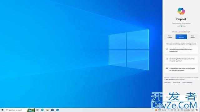Open the Privacy statement link
Image resolution: width=200 pixels, height=112 pixels.
click(187, 82)
